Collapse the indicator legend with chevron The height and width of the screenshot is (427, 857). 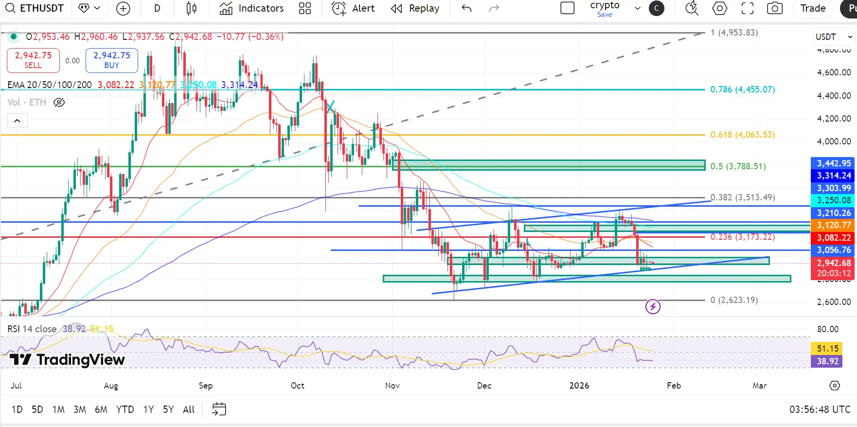(17, 121)
